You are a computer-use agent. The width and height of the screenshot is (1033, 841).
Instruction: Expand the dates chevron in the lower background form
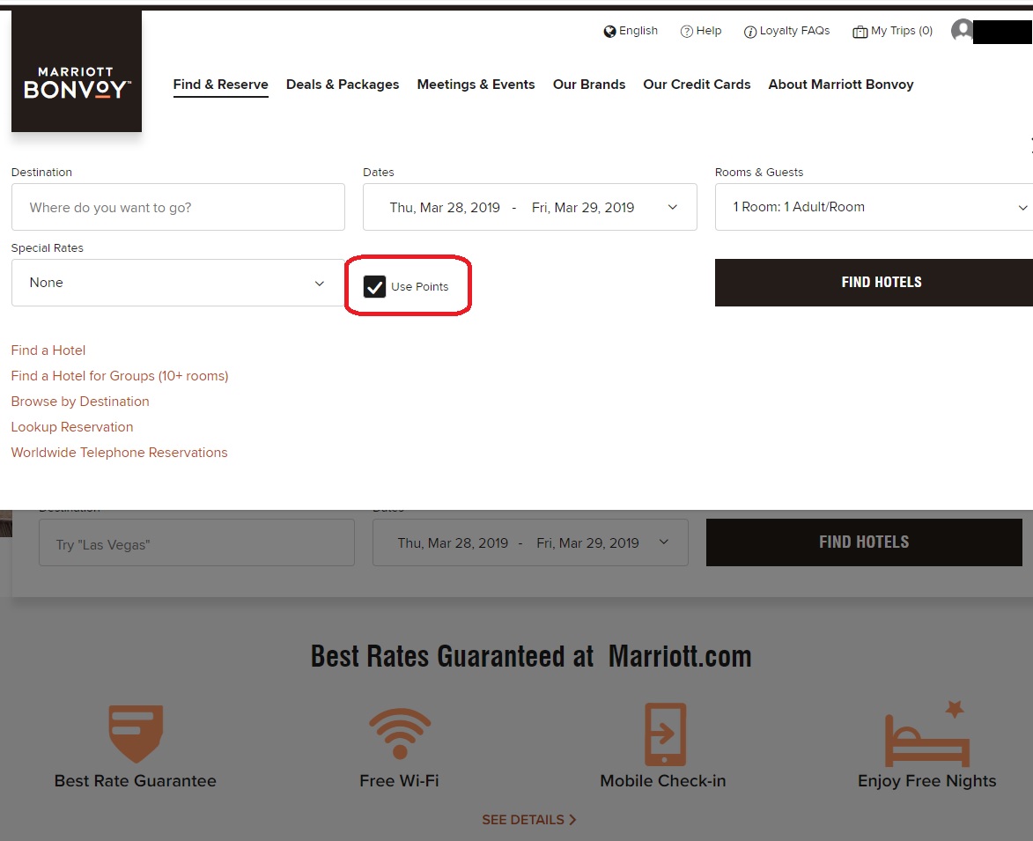click(x=663, y=542)
